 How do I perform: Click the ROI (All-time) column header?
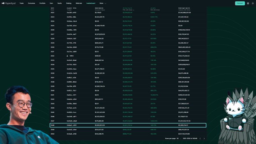point(155,10)
